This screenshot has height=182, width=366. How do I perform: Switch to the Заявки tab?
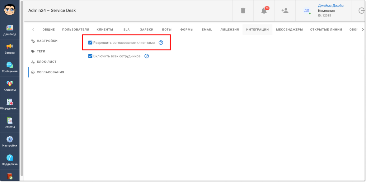(x=147, y=30)
